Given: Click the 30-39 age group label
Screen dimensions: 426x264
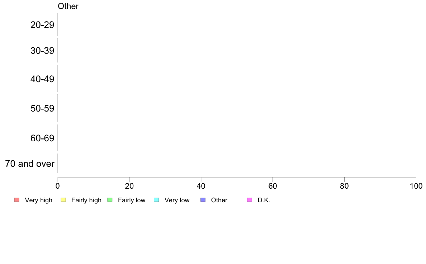Looking at the screenshot, I should click(x=42, y=51).
